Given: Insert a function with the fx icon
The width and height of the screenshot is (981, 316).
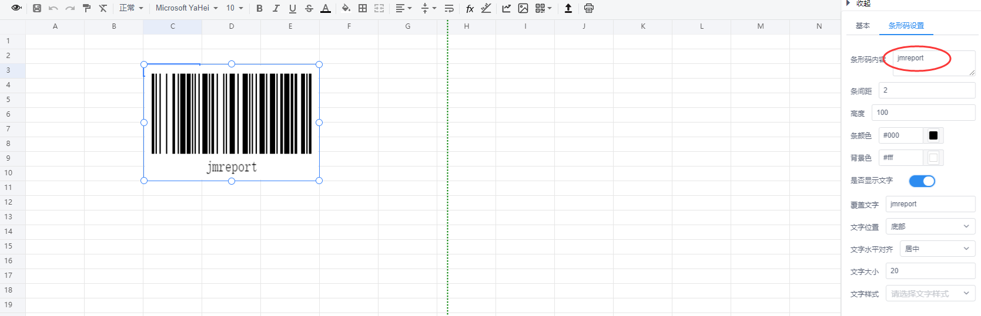Looking at the screenshot, I should pyautogui.click(x=470, y=8).
